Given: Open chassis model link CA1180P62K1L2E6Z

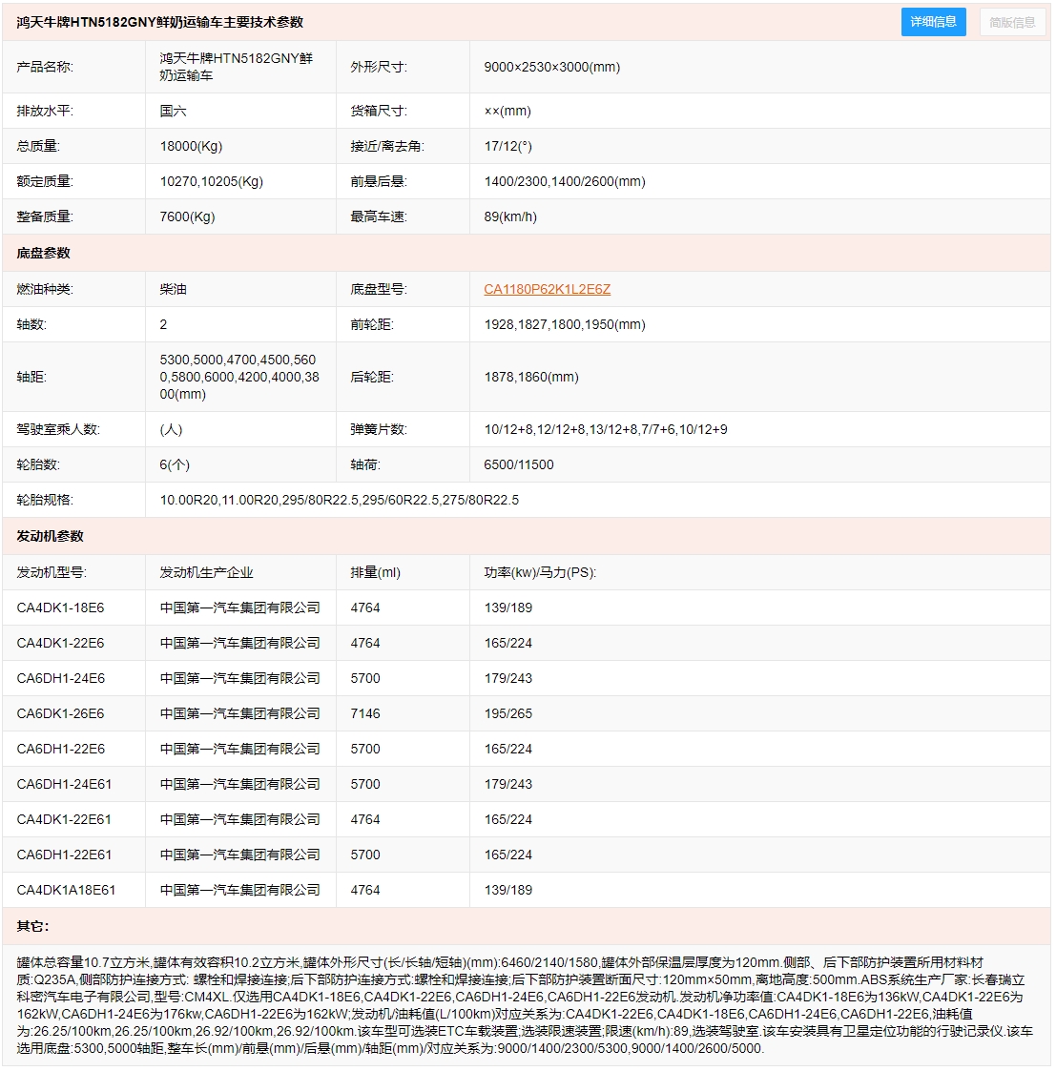Looking at the screenshot, I should [548, 289].
